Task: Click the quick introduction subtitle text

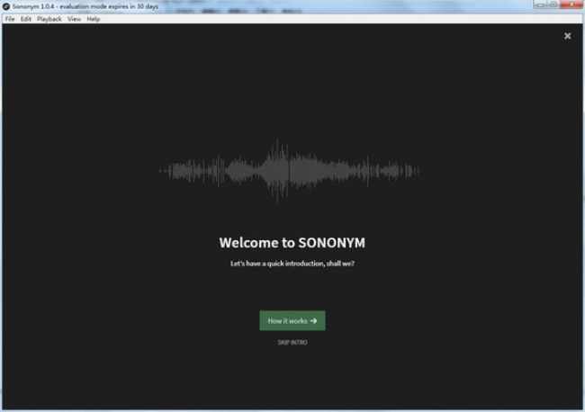Action: coord(292,264)
